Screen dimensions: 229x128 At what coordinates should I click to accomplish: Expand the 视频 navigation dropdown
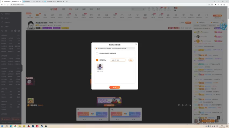[84, 9]
